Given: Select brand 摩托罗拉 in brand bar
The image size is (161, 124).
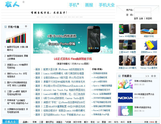Looking at the screenshot, I should click(x=50, y=122).
